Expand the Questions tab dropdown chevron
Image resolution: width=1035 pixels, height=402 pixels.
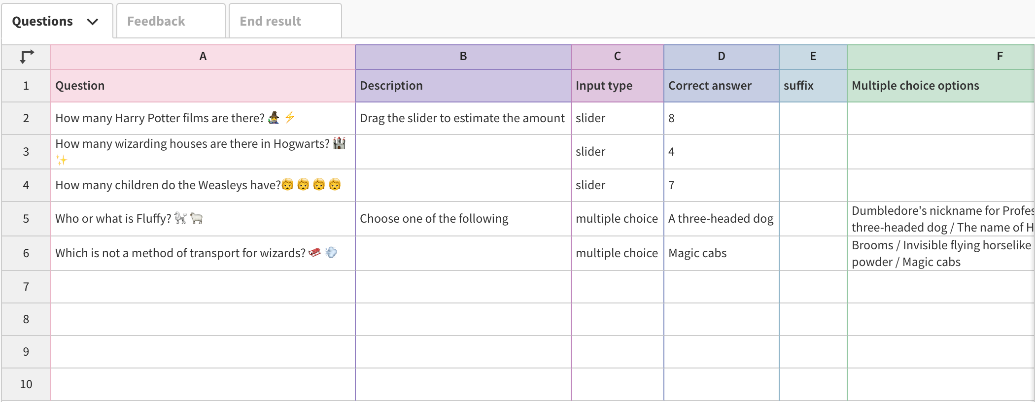[92, 22]
